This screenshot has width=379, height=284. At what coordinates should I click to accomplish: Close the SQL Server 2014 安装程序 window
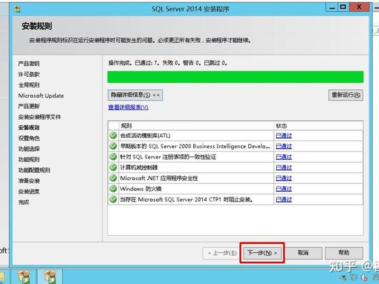coord(359,8)
